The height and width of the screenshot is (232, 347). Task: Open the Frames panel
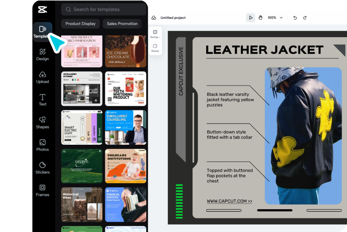pos(43,190)
